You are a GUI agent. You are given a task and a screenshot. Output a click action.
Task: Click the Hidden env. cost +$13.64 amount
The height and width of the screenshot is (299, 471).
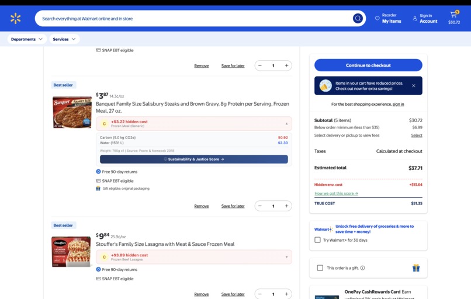coord(415,185)
